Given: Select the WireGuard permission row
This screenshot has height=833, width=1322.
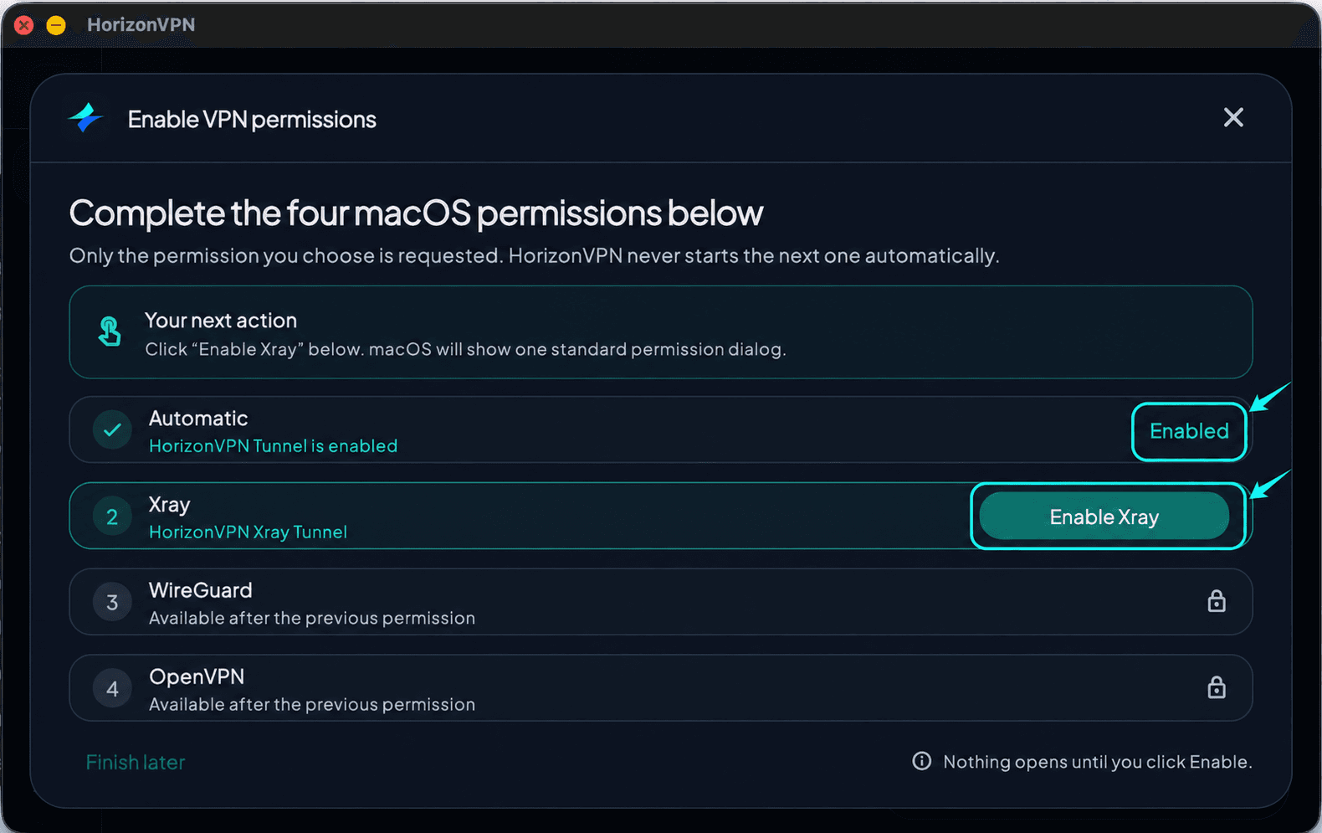Looking at the screenshot, I should point(661,602).
